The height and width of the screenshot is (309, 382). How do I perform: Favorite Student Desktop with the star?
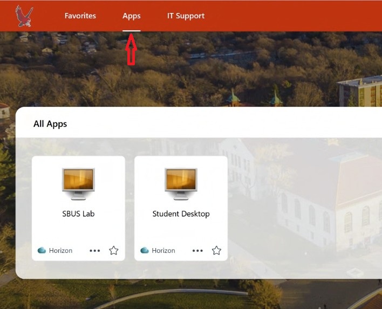(216, 250)
